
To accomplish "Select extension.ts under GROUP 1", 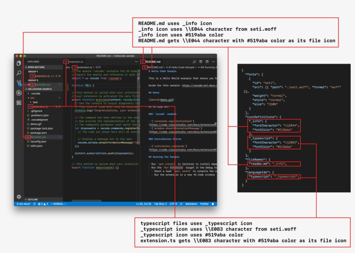I will pyautogui.click(x=43, y=76).
